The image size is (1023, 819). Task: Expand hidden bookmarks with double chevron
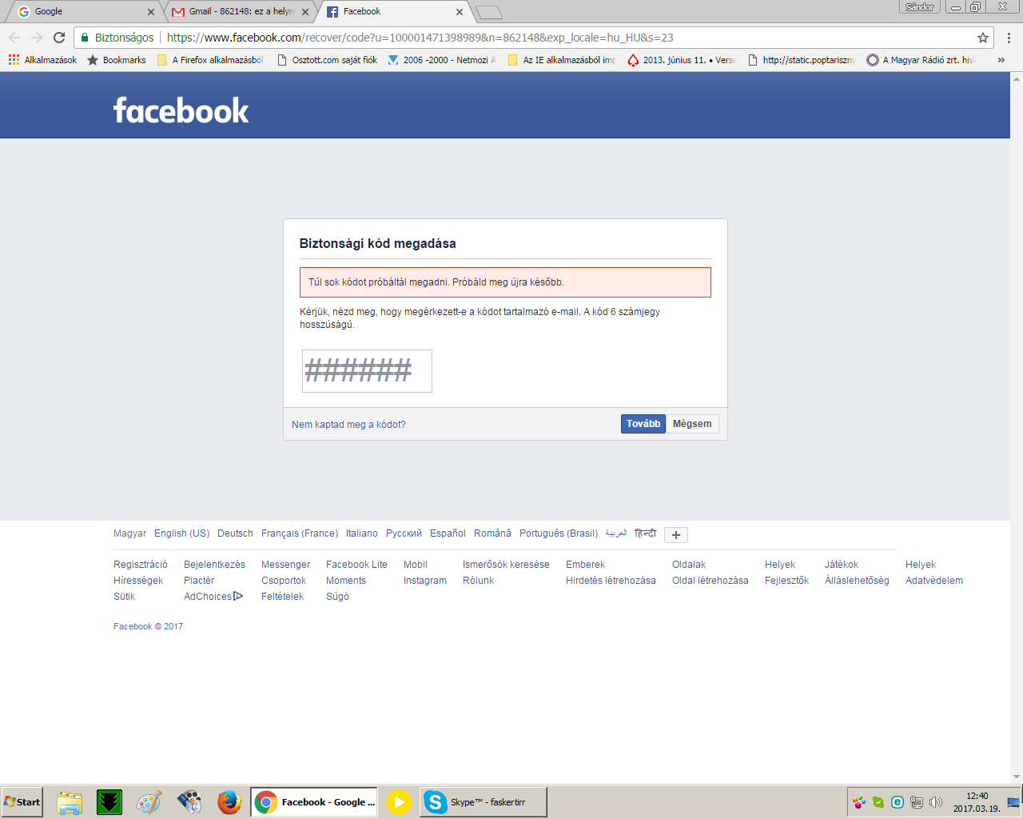[x=1001, y=60]
